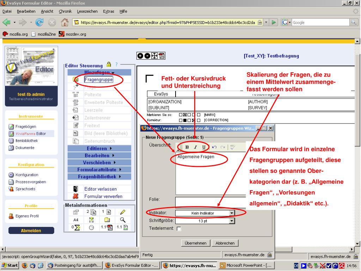Open PDF preview icon above form
The image size is (361, 271).
(x=161, y=56)
